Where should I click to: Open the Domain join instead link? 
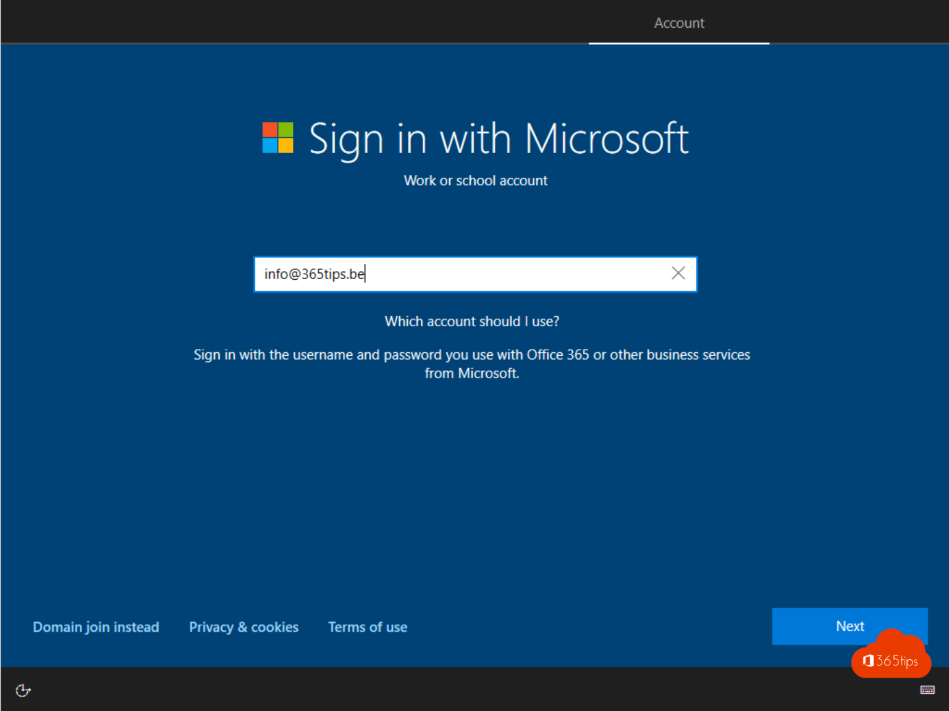(x=96, y=627)
